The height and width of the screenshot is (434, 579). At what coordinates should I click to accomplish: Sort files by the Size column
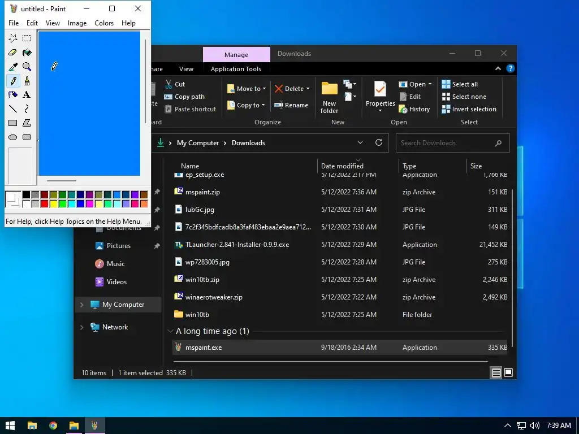click(476, 166)
